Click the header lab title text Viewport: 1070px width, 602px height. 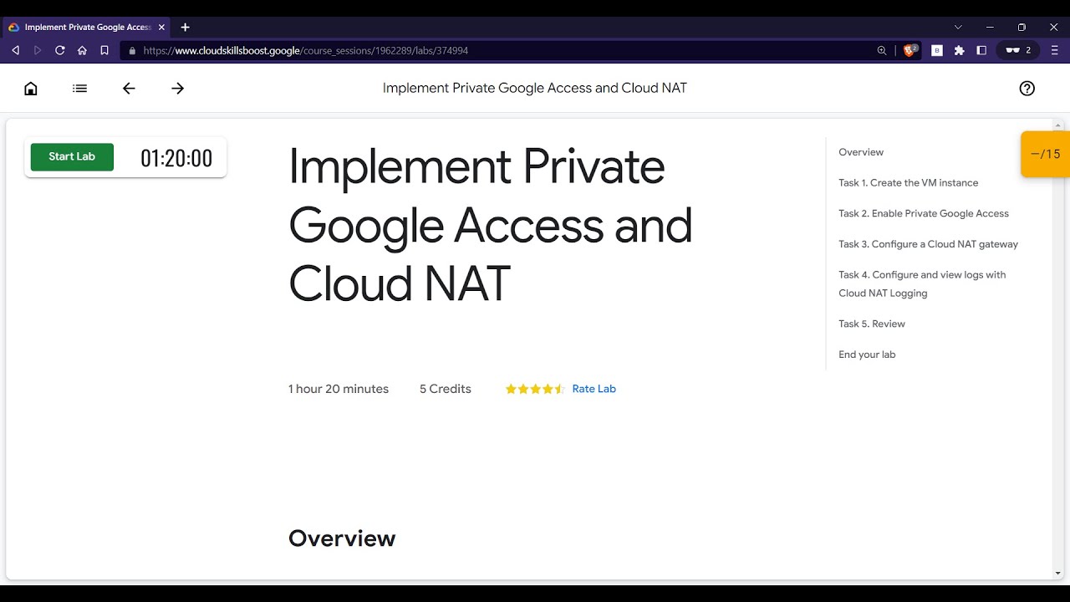pos(535,88)
